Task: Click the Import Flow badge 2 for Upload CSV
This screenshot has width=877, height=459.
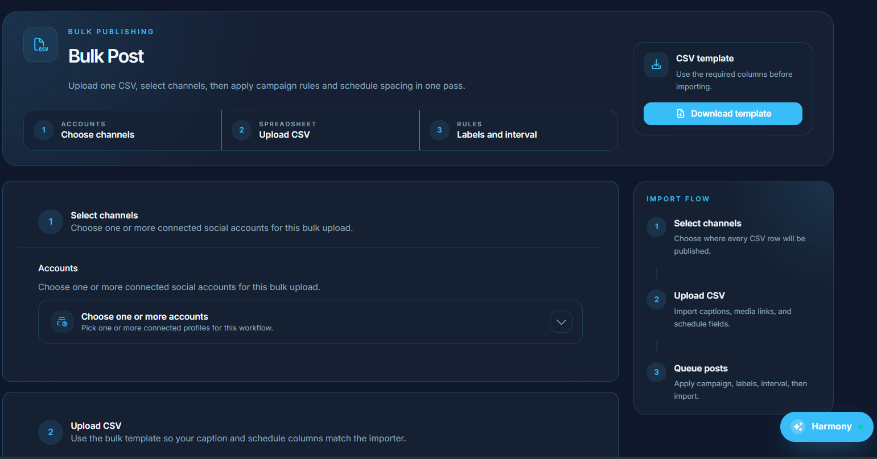Action: (x=657, y=300)
